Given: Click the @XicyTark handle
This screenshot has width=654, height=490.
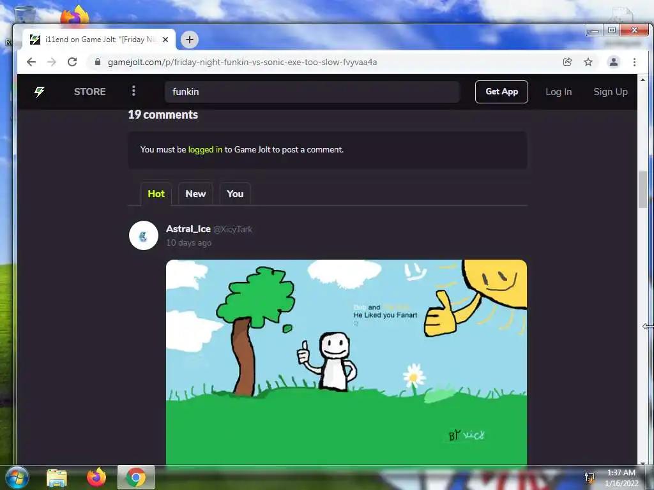Looking at the screenshot, I should click(x=232, y=229).
